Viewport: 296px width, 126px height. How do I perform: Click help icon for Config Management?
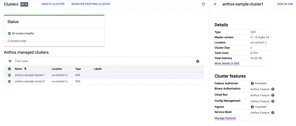tap(273, 101)
